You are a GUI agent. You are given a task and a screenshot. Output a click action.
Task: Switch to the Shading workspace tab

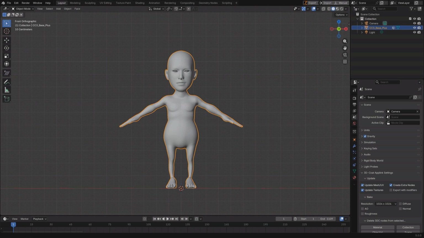point(140,3)
